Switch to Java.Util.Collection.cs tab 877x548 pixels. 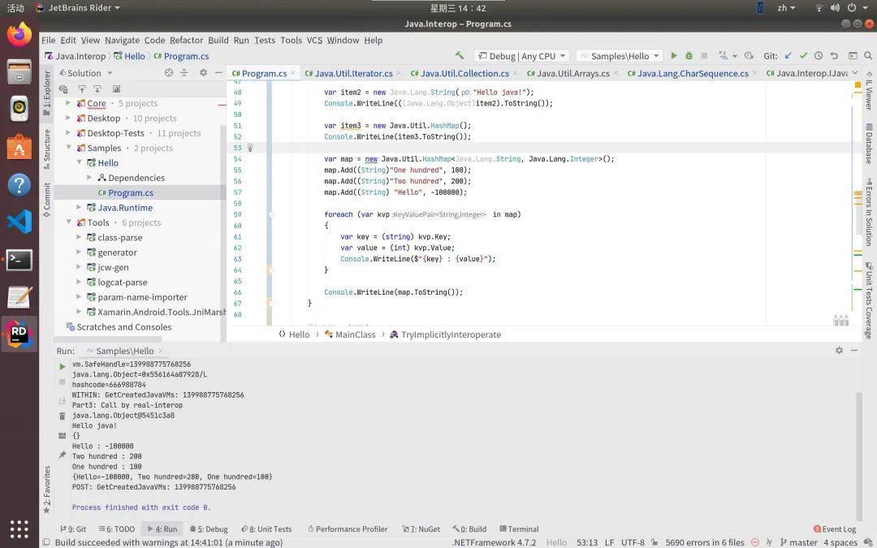[464, 73]
